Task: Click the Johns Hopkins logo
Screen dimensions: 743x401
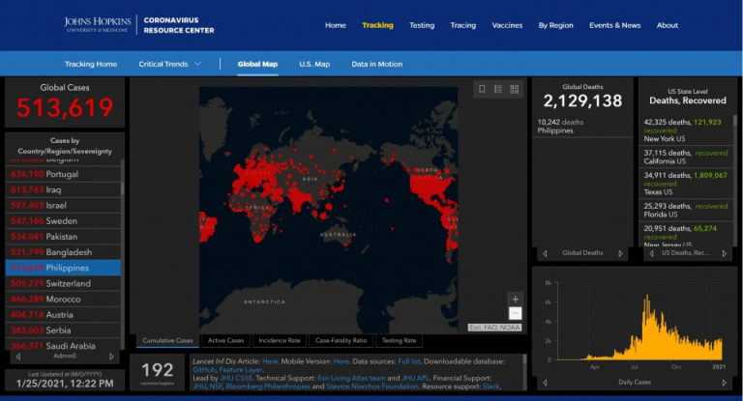Action: pos(99,24)
